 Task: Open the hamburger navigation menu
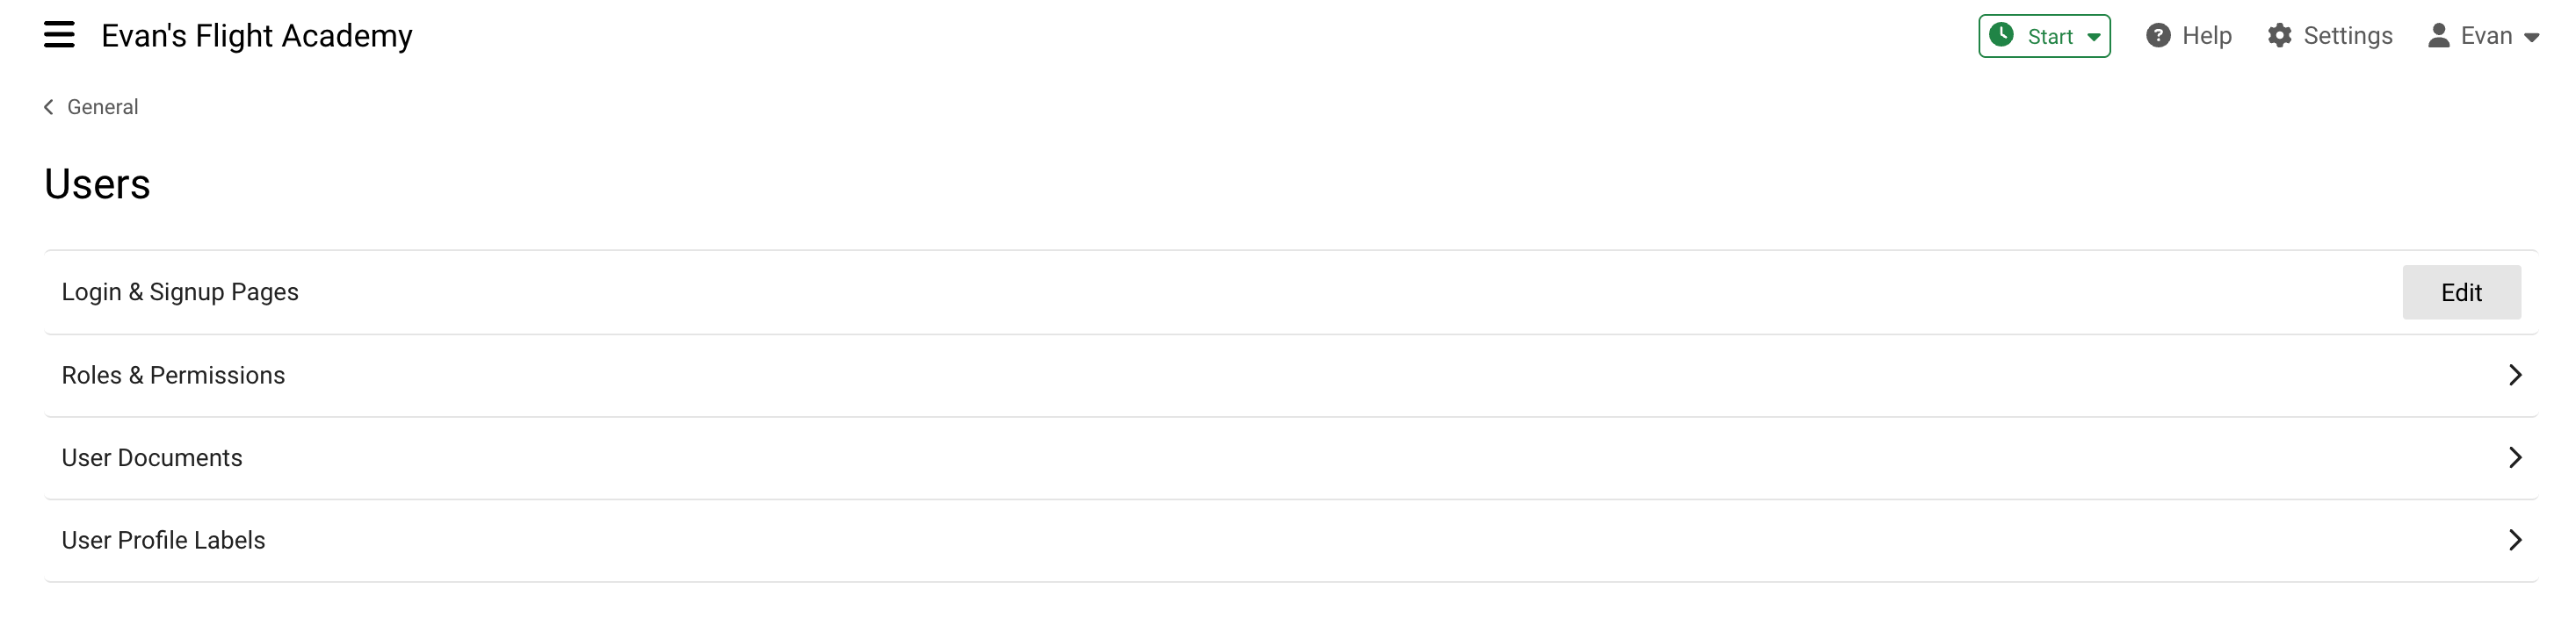tap(59, 35)
